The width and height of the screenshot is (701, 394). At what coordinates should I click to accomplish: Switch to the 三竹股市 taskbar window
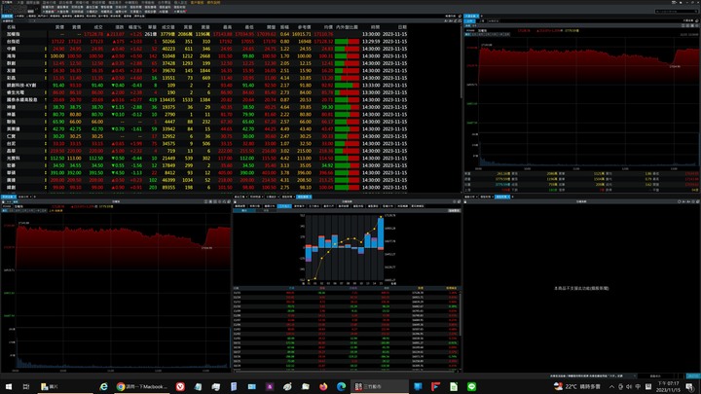[380, 386]
